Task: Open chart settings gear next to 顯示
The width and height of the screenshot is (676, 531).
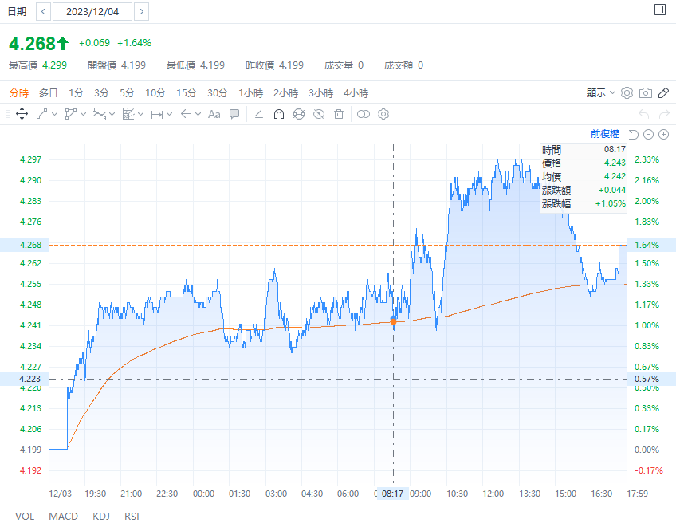Action: 627,92
